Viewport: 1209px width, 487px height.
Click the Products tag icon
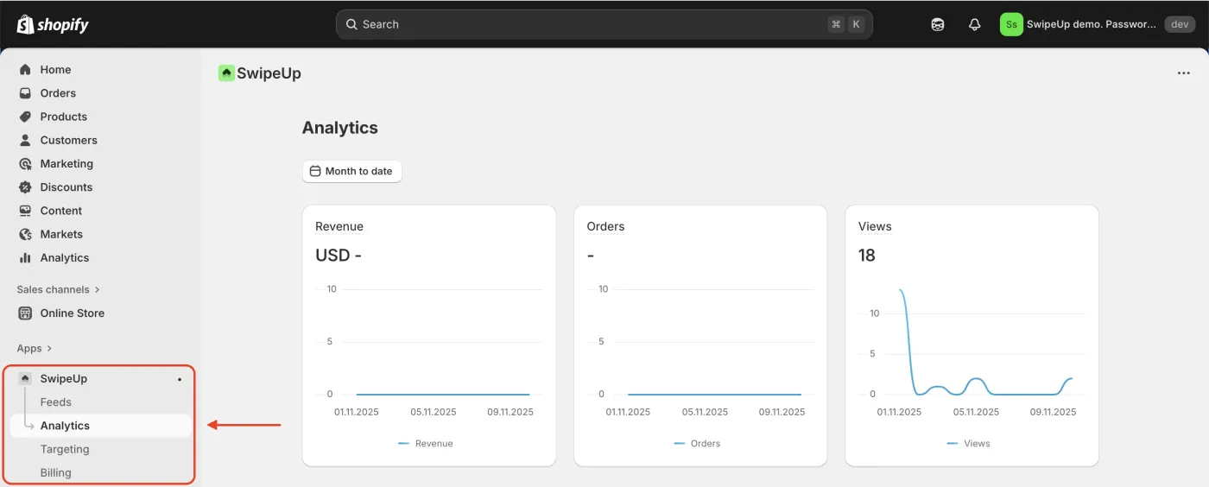coord(25,117)
